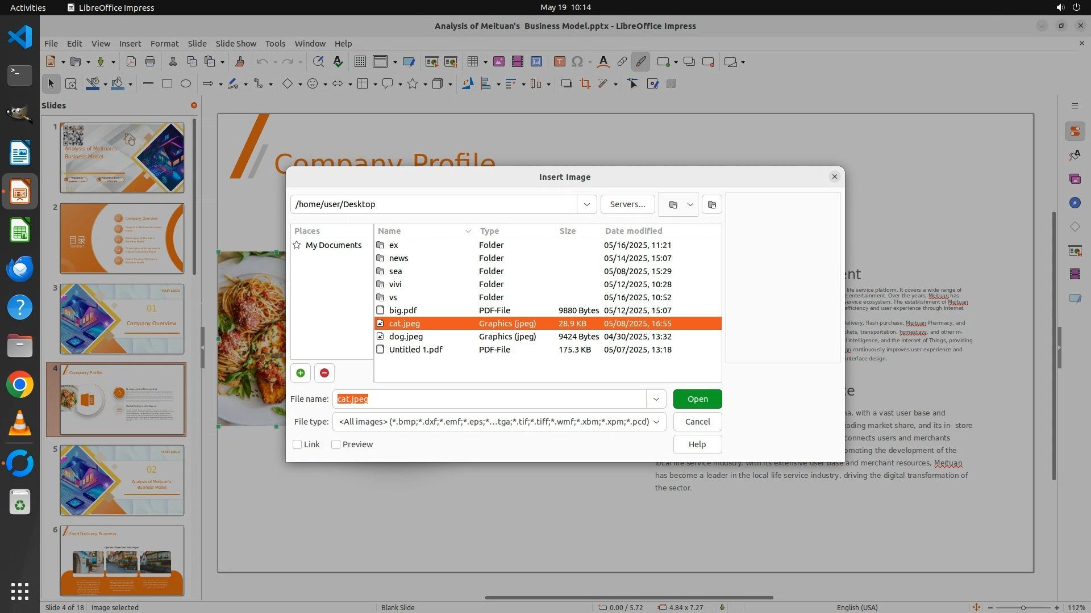Image resolution: width=1091 pixels, height=613 pixels.
Task: Expand the File name history dropdown
Action: (656, 399)
